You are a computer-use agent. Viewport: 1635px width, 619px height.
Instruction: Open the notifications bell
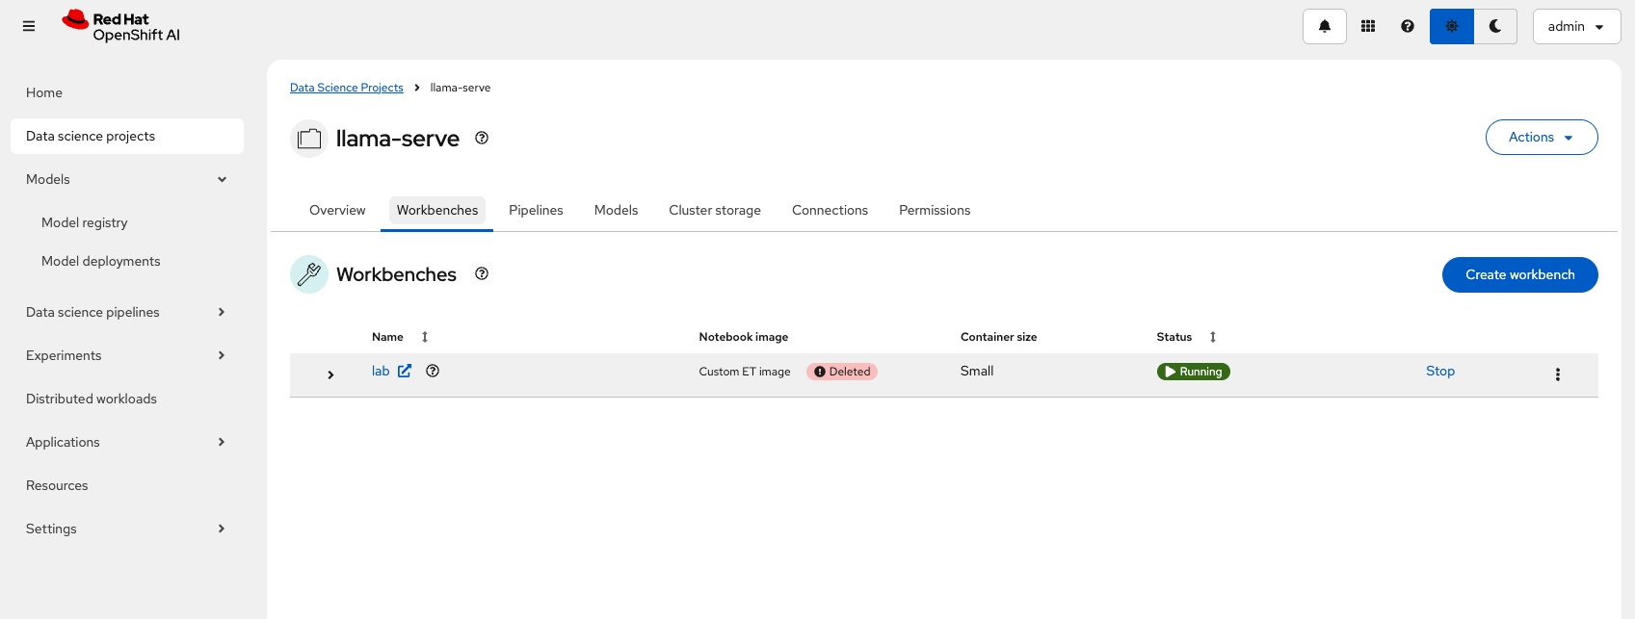click(x=1325, y=27)
